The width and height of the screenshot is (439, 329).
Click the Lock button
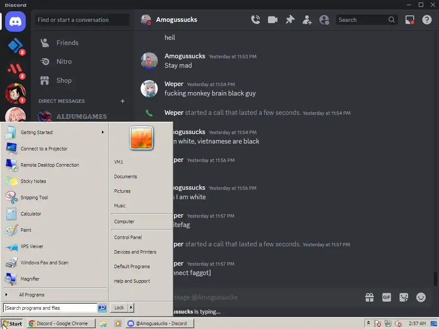click(119, 308)
